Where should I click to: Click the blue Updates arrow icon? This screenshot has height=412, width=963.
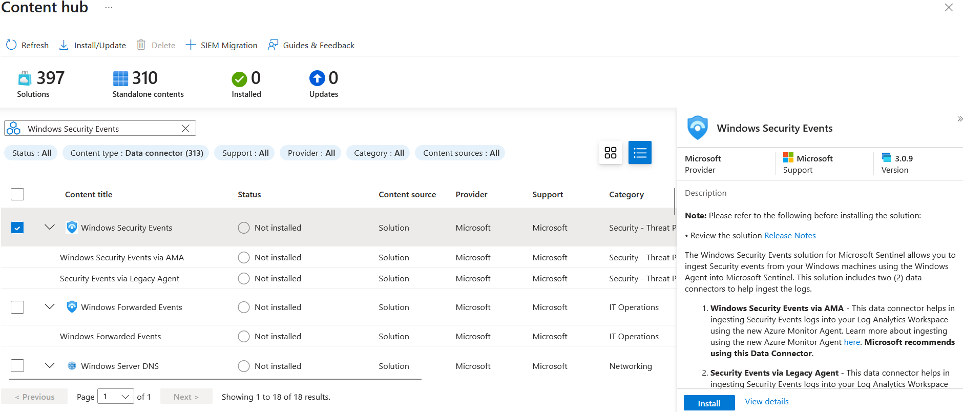click(x=317, y=78)
